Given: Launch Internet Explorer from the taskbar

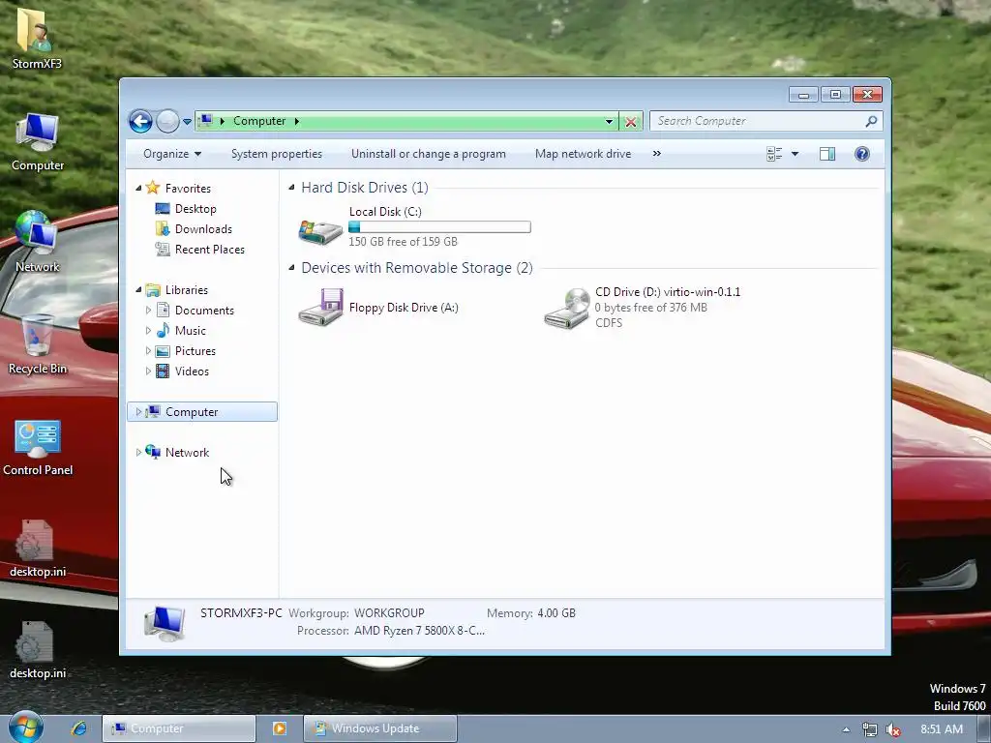Looking at the screenshot, I should click(79, 728).
